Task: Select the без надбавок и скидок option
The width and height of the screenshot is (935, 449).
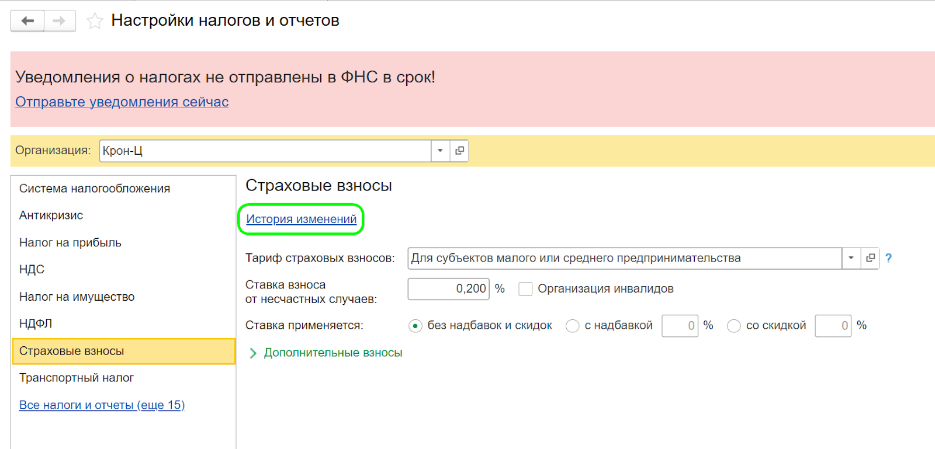Action: click(415, 326)
